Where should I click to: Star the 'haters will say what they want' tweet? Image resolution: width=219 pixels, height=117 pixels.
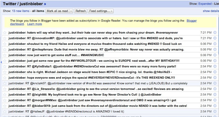(x=5, y=33)
